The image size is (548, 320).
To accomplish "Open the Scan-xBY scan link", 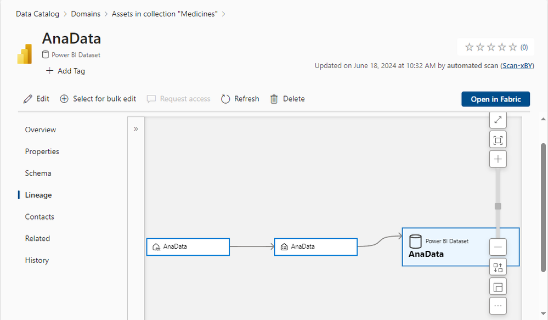I will [x=517, y=66].
